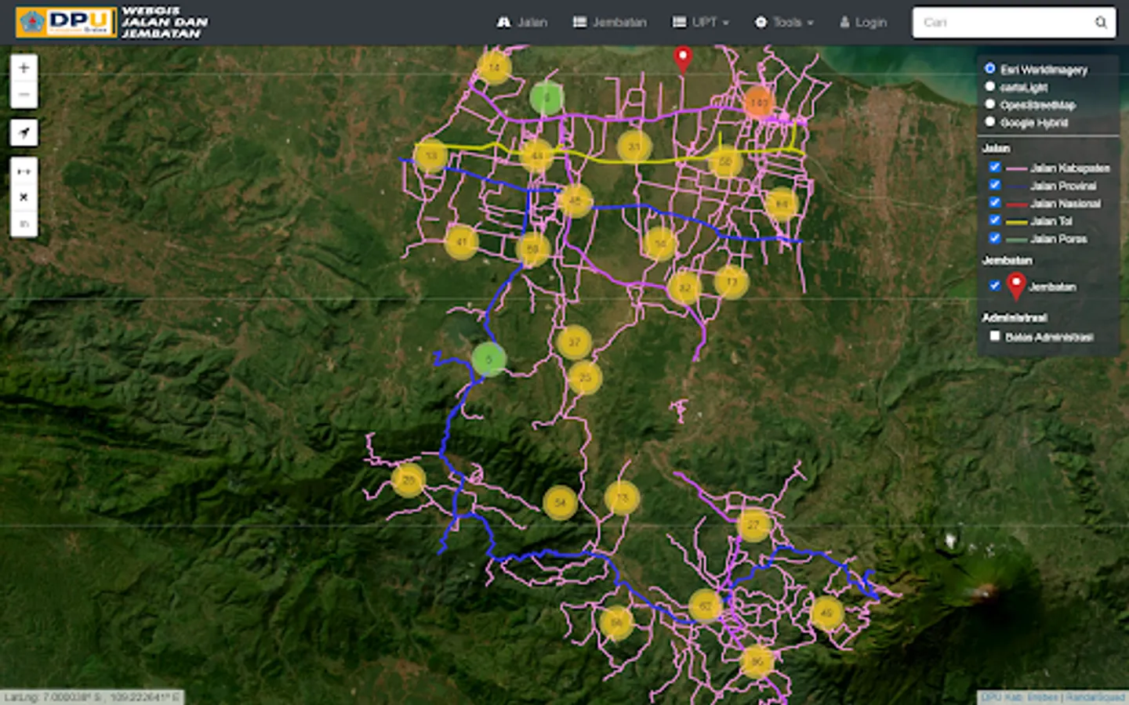Toggle the Jalan Provinsi layer
This screenshot has width=1129, height=705.
[x=995, y=185]
